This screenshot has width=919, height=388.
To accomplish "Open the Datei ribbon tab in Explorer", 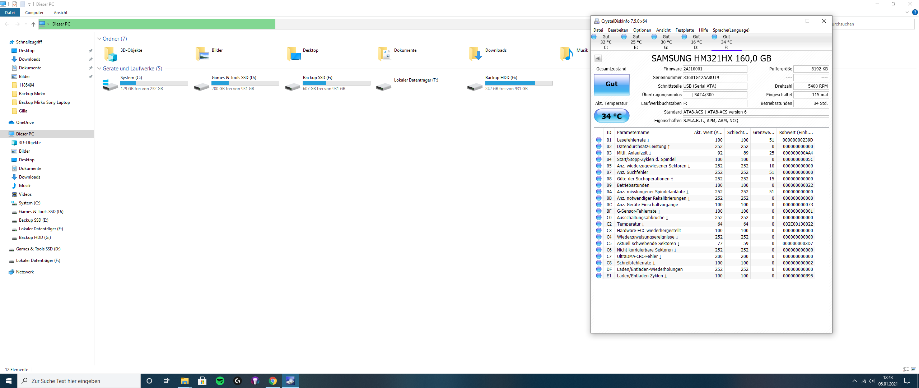I will click(10, 13).
